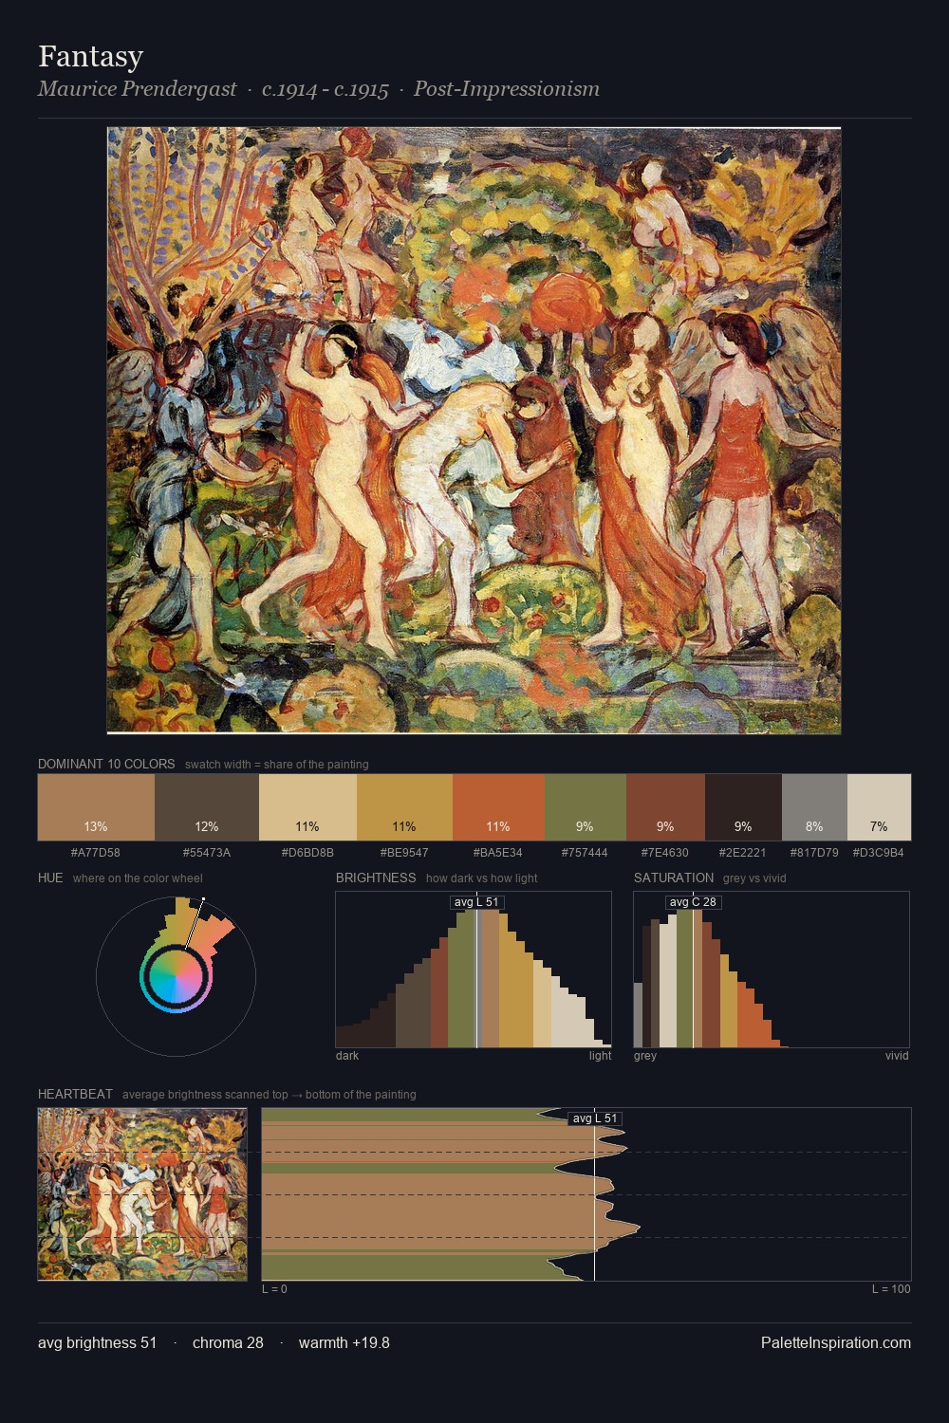Viewport: 949px width, 1423px height.
Task: Choose the #BE9547 ochre swatch
Action: point(404,807)
